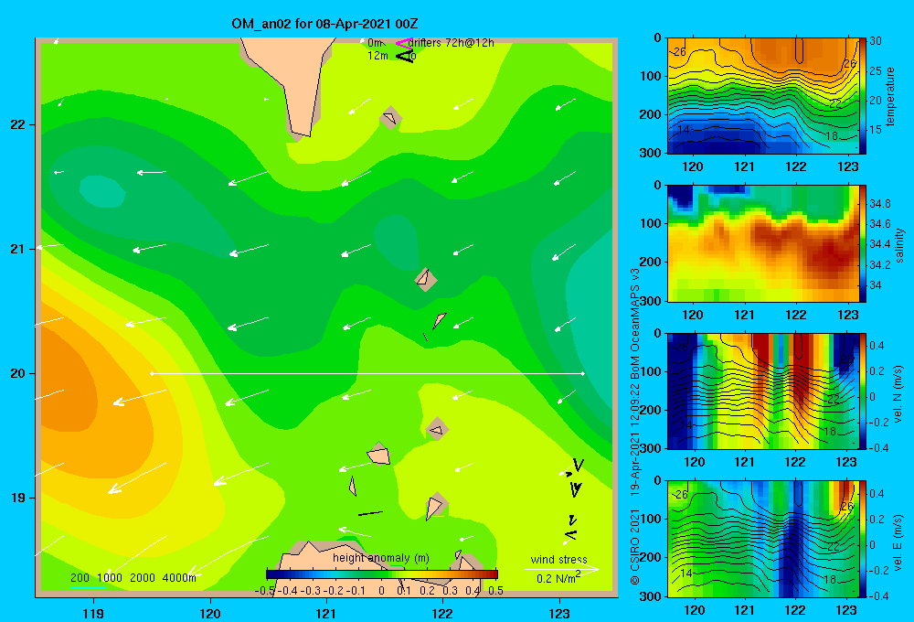Viewport: 914px width, 622px height.
Task: Click the '200' depth contour label on main map
Action: 80,578
